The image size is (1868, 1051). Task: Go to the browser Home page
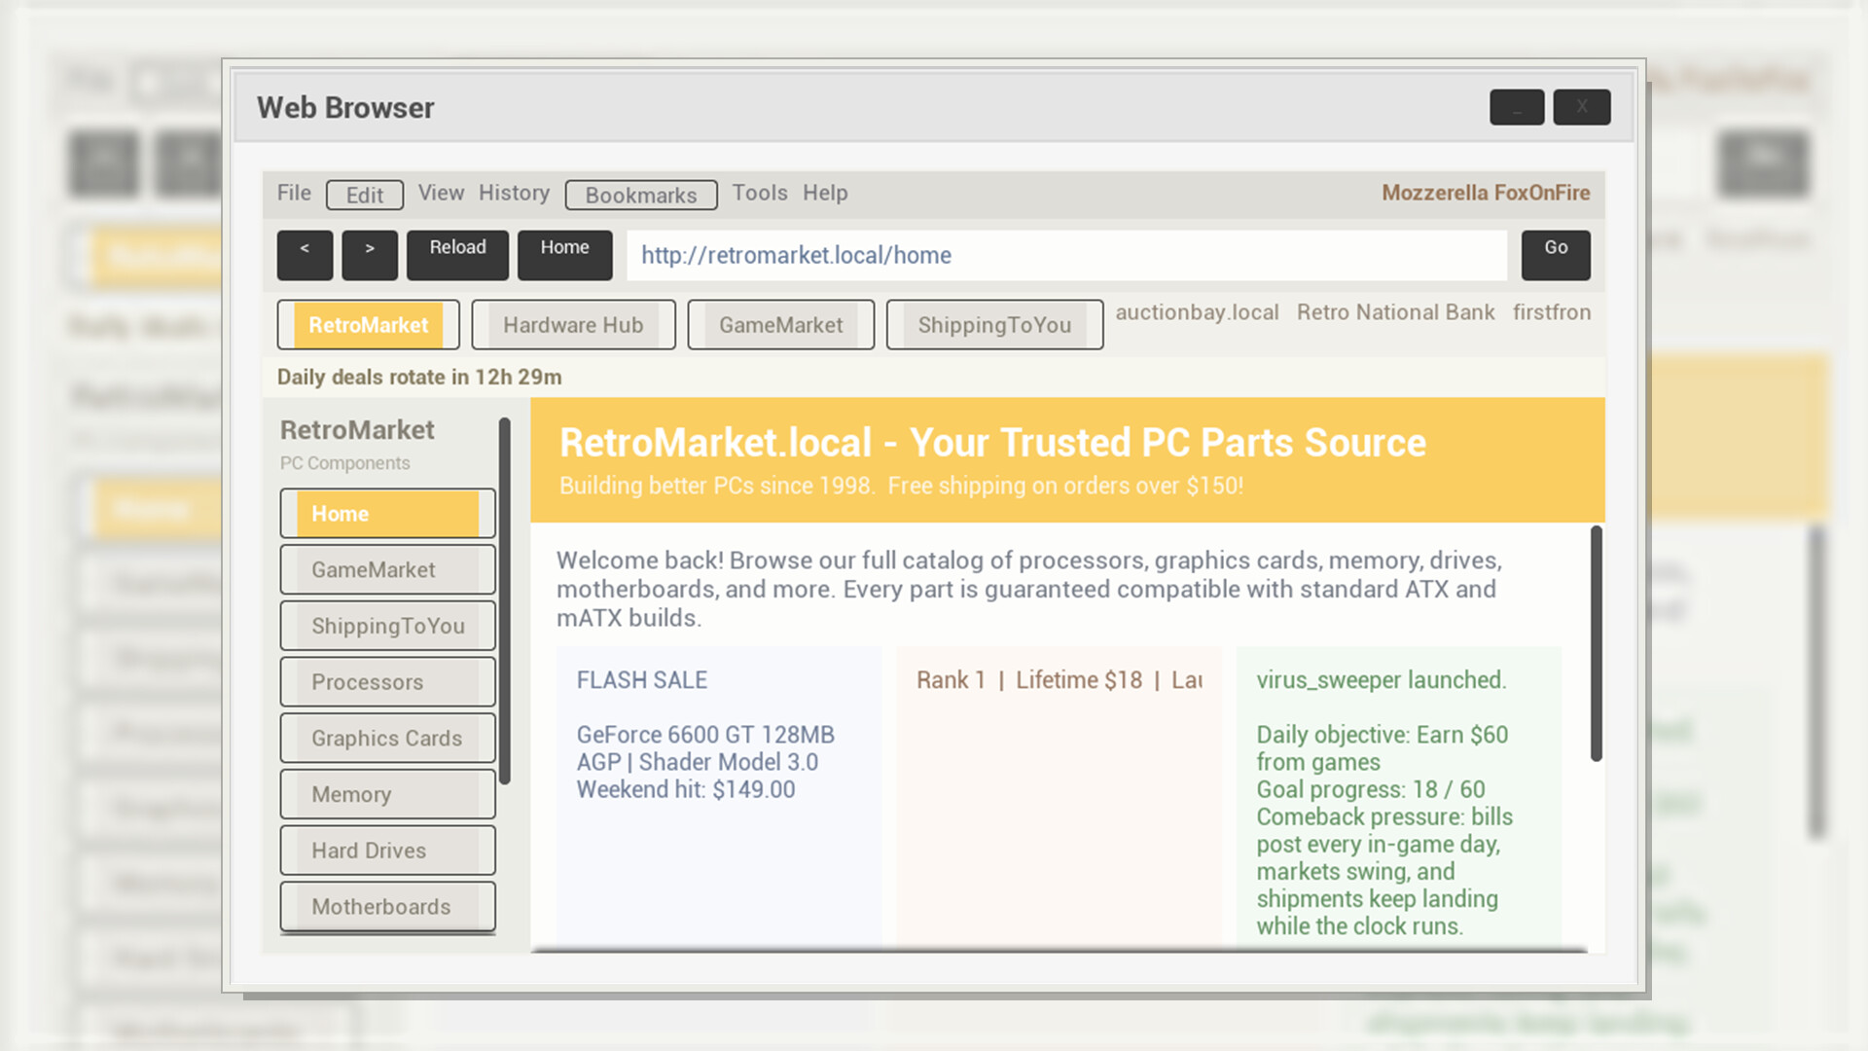click(x=564, y=255)
